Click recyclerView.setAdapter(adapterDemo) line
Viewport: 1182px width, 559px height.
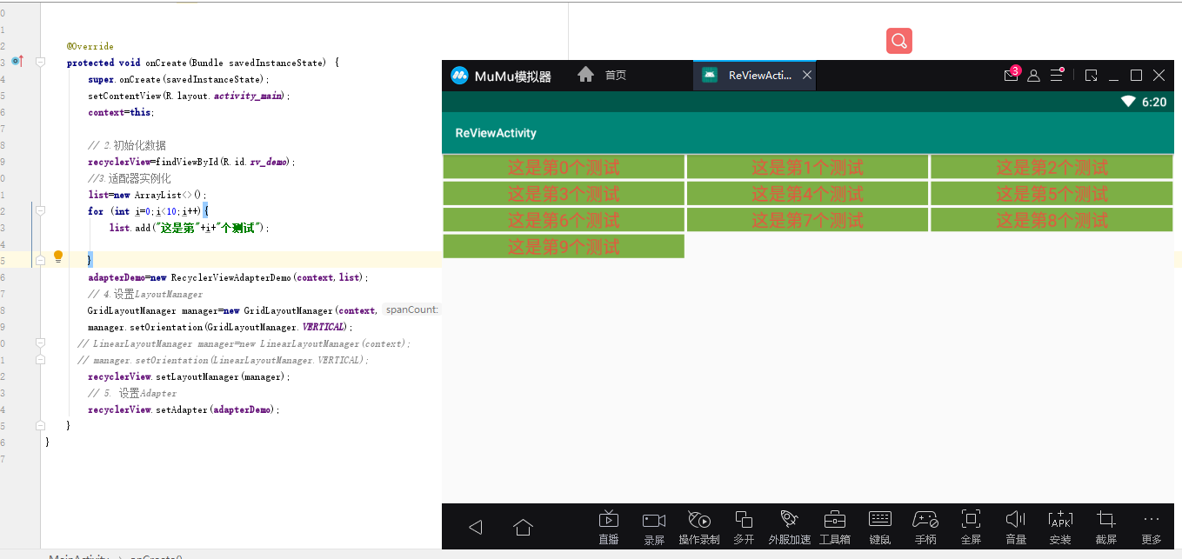pyautogui.click(x=184, y=409)
